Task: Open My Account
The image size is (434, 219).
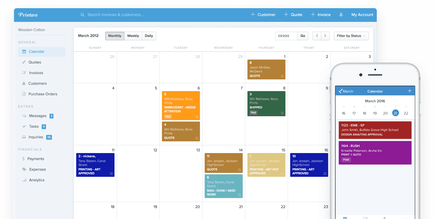Action: point(362,15)
